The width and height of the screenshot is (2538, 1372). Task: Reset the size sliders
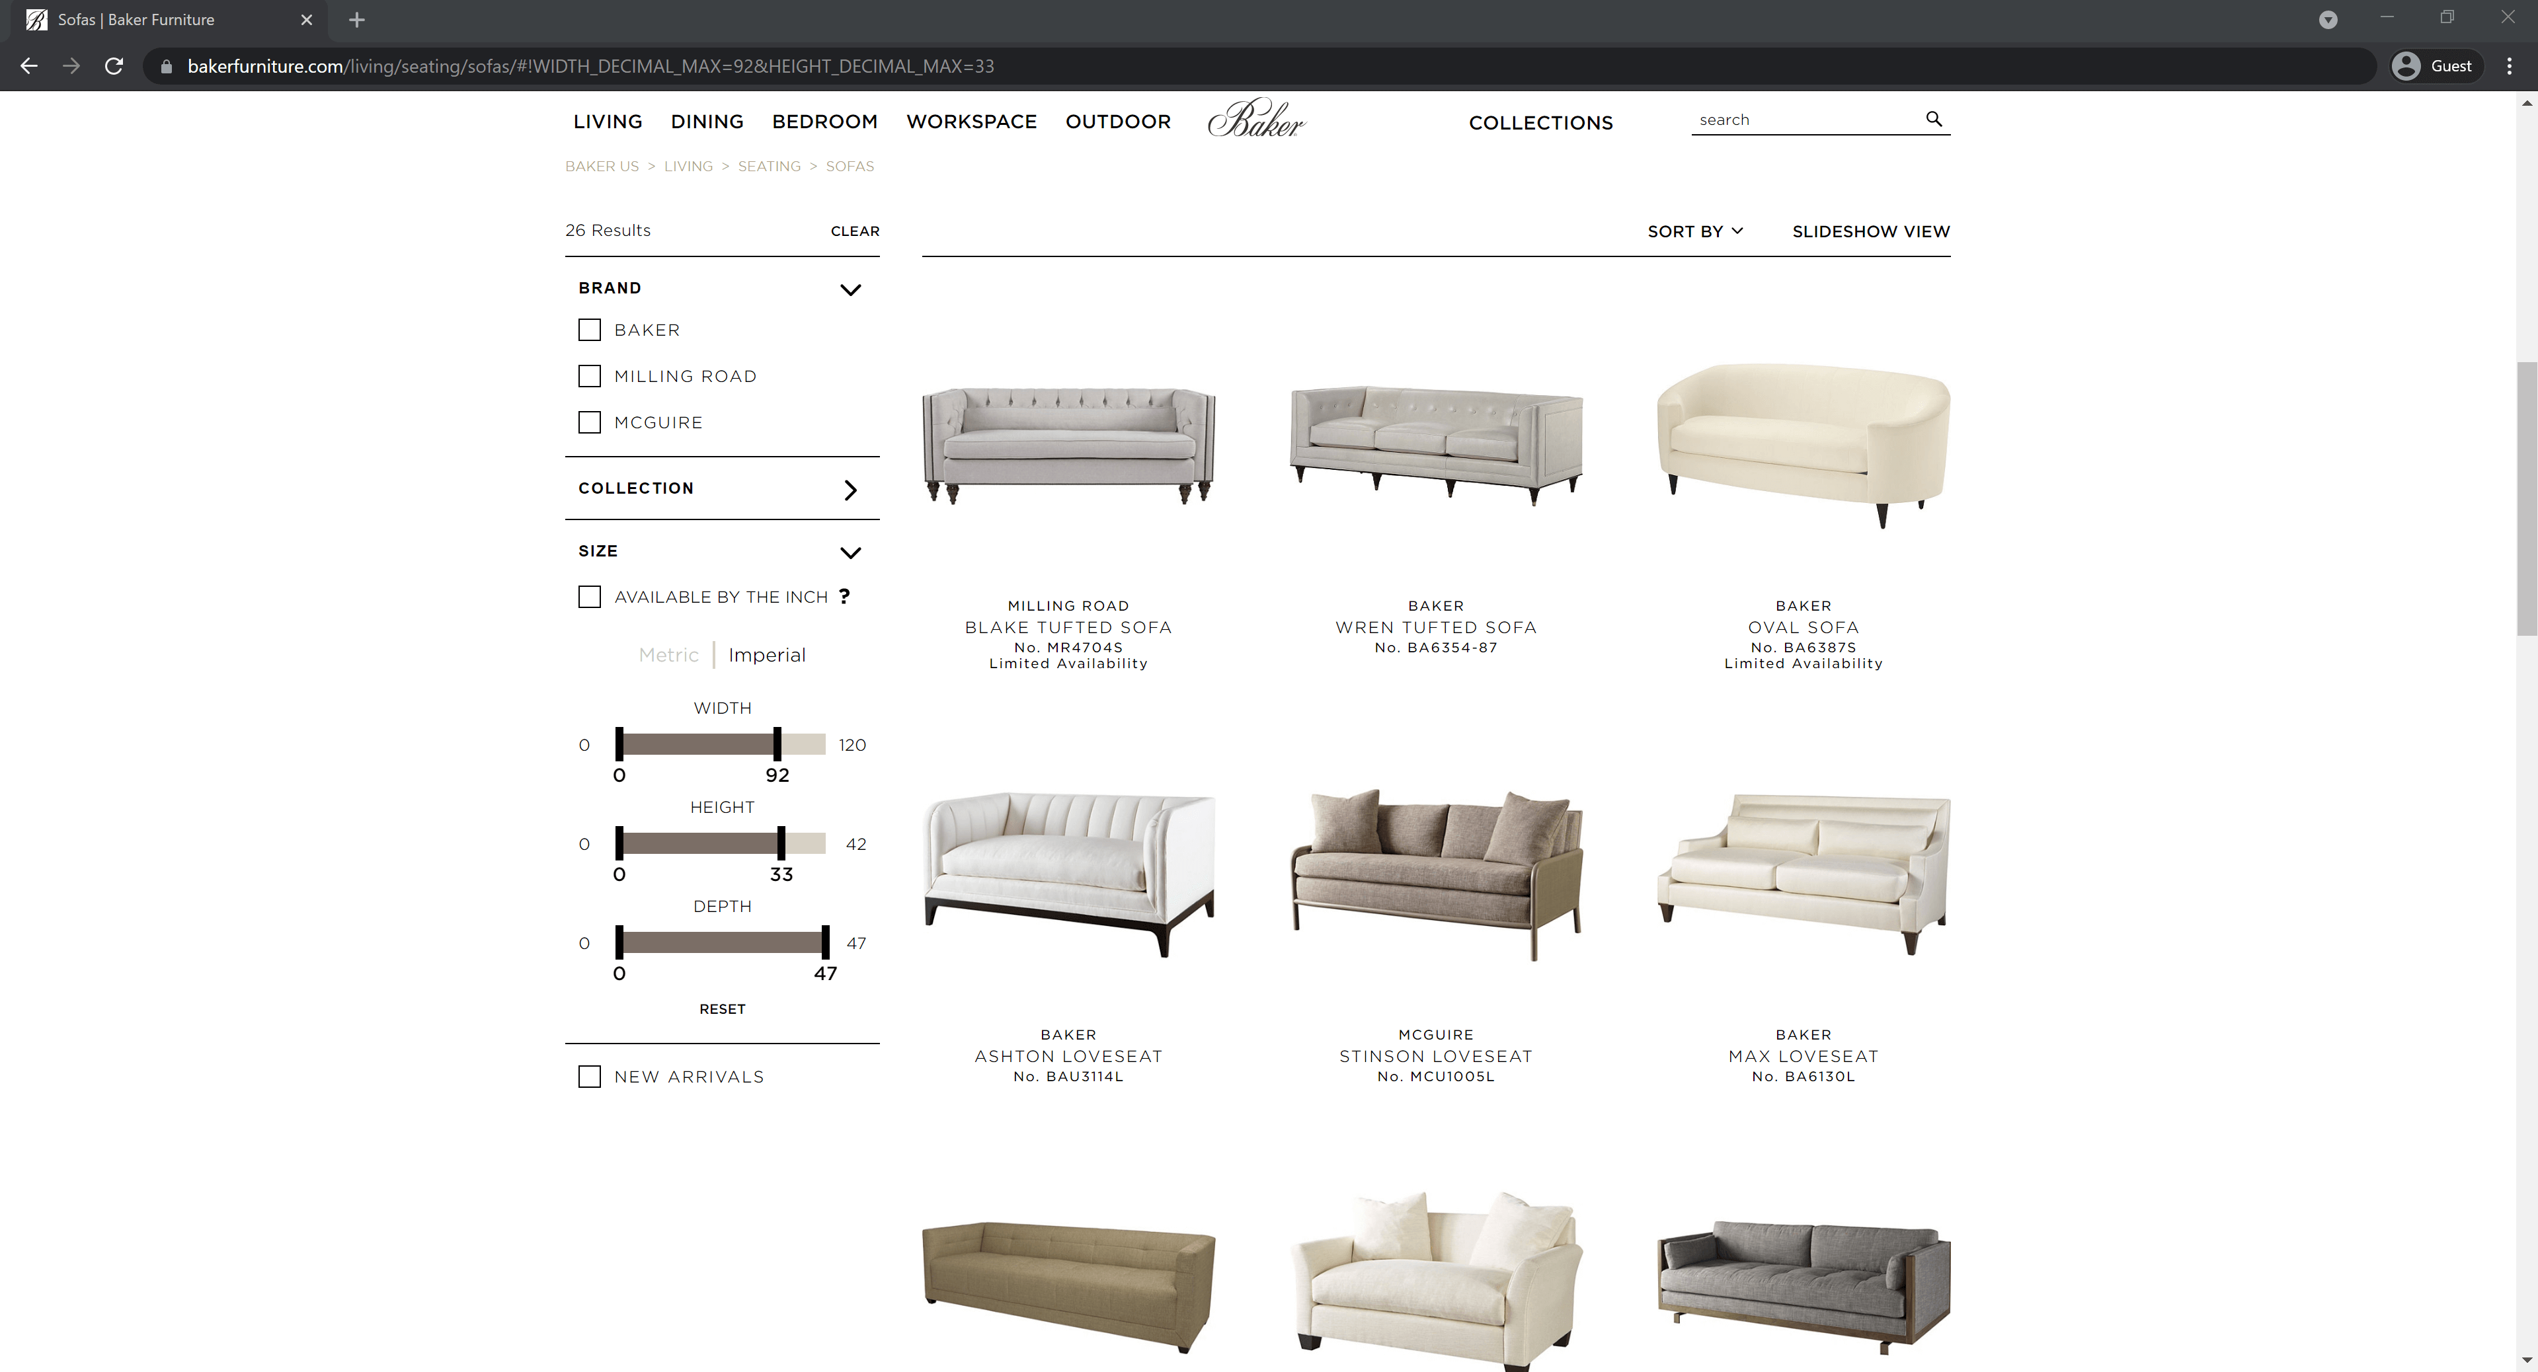coord(722,1009)
